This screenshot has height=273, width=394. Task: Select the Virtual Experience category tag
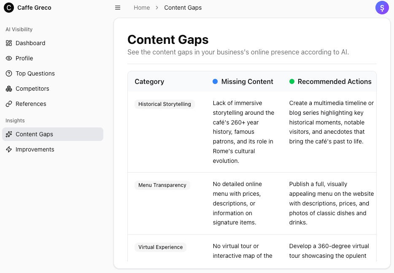(160, 247)
